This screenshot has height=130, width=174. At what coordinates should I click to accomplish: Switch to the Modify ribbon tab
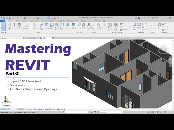(98, 21)
